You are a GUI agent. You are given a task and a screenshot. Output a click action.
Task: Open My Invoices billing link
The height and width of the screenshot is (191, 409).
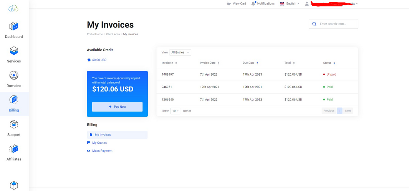coord(103,135)
